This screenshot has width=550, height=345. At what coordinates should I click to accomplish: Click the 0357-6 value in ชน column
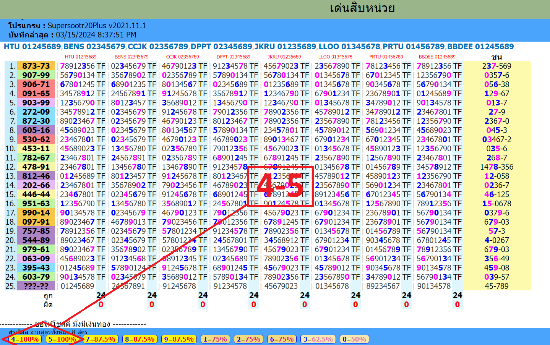tap(496, 75)
